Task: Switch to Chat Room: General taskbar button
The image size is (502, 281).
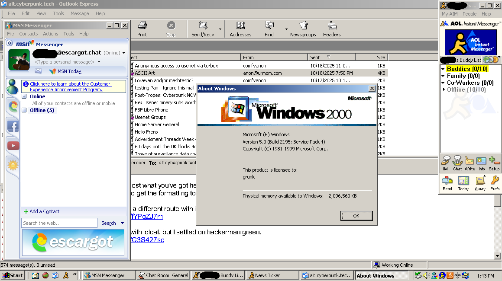Action: pyautogui.click(x=164, y=275)
